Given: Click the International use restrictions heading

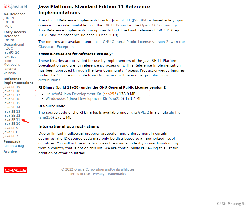Looking at the screenshot, I should (69, 127).
